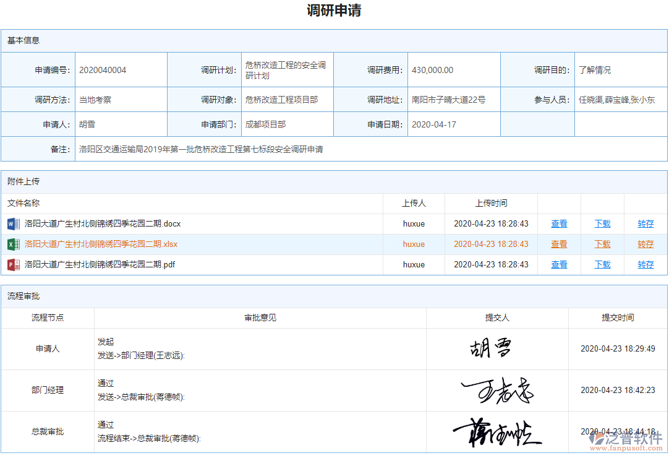
Task: Click 查看 on the pdf row
Action: 559,264
